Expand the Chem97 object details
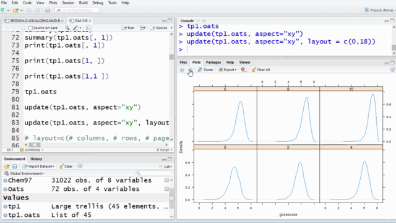 point(5,180)
